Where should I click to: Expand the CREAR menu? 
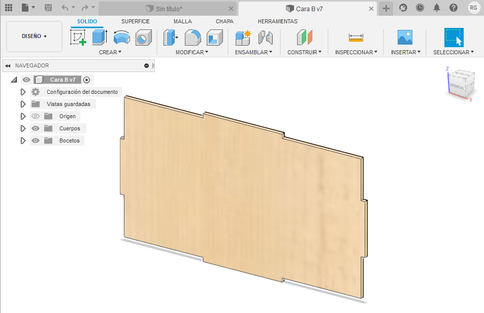110,52
